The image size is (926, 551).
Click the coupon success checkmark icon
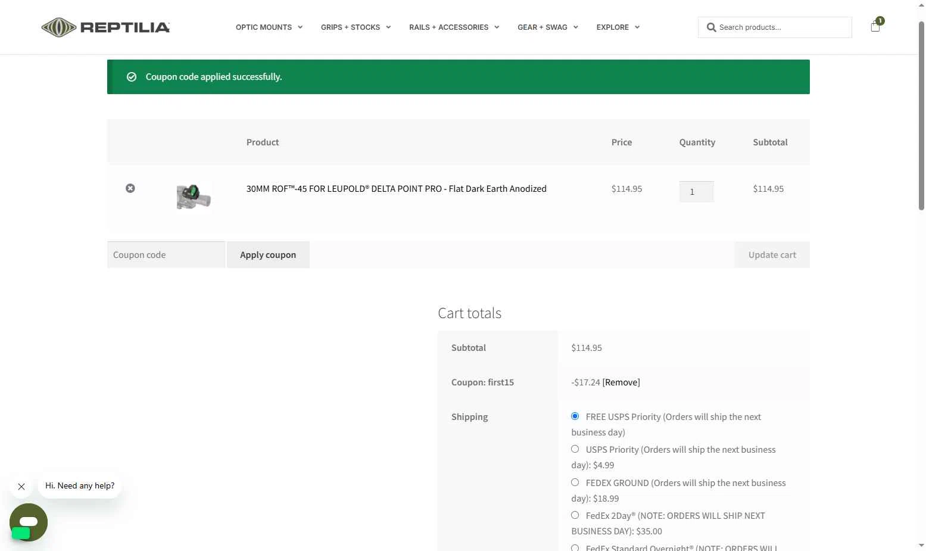(132, 77)
